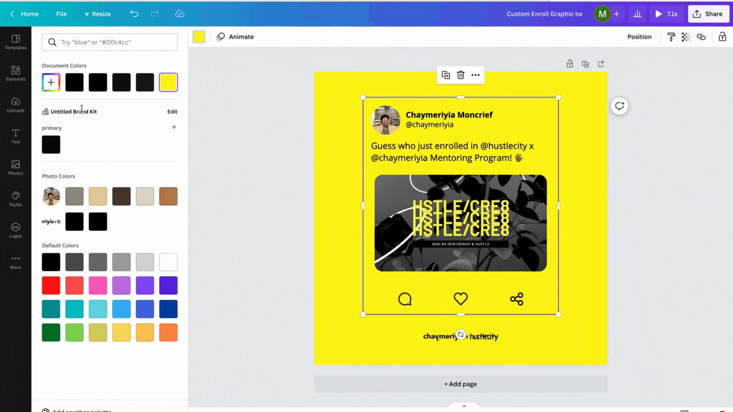The height and width of the screenshot is (412, 733).
Task: Open the Resize menu
Action: pyautogui.click(x=97, y=14)
